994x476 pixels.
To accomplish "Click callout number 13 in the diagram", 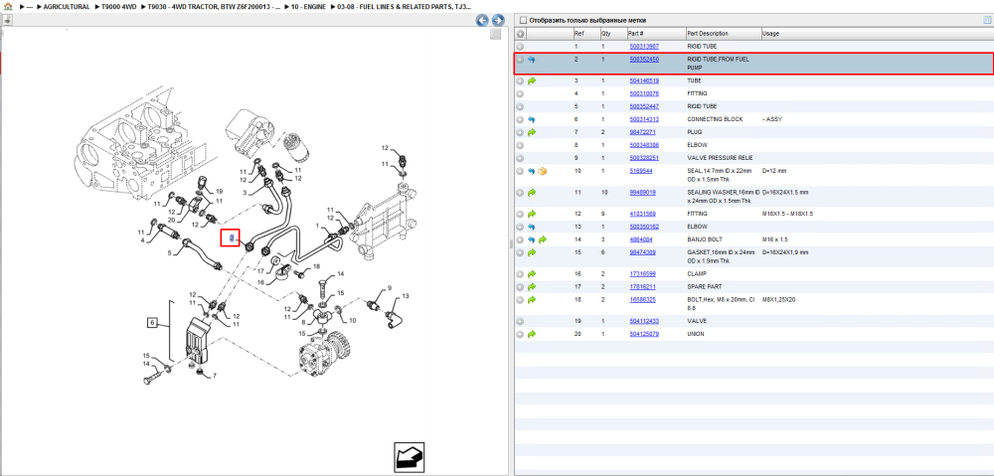I will click(406, 296).
